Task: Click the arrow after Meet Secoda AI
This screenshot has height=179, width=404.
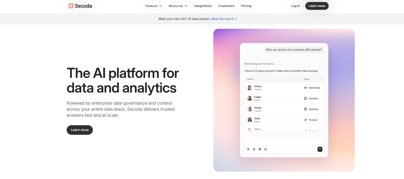Action: 236,19
